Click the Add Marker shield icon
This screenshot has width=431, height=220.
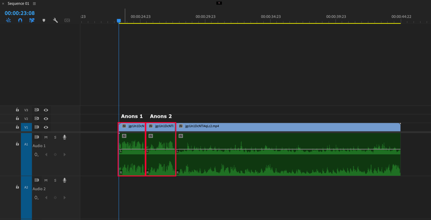click(x=44, y=21)
